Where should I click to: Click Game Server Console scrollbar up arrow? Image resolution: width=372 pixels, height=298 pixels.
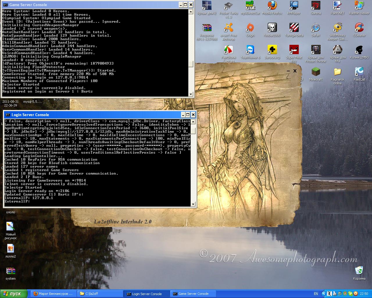click(191, 12)
